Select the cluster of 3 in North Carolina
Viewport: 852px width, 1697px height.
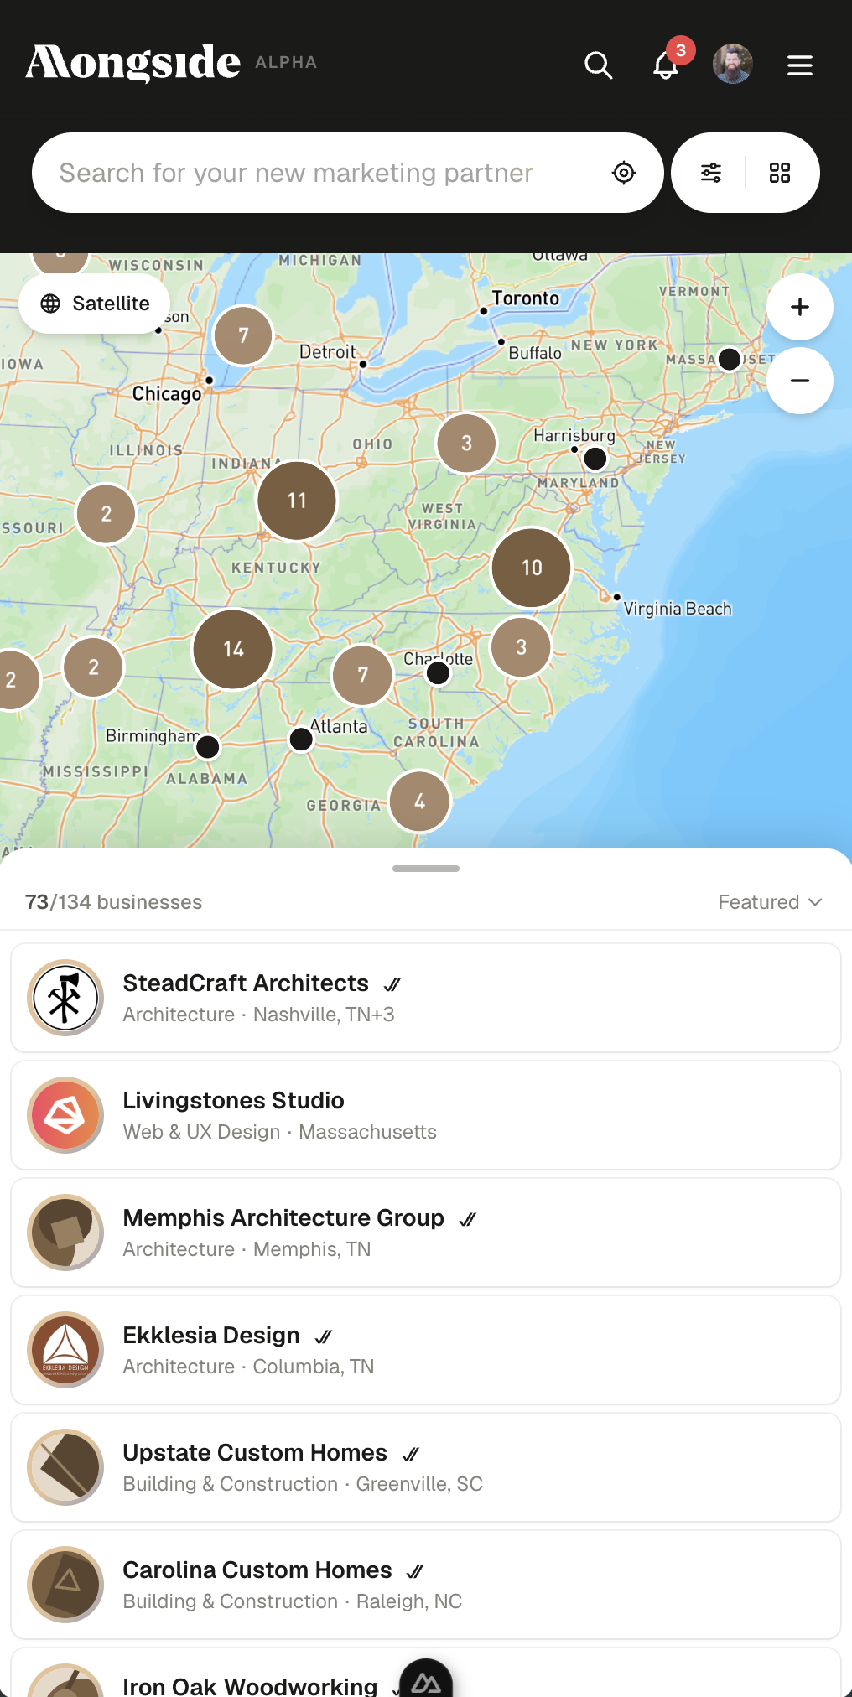point(521,647)
